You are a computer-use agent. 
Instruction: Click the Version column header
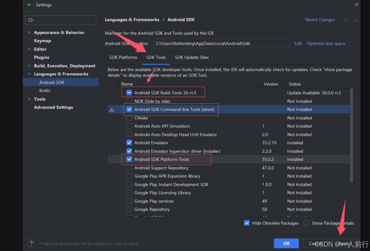pyautogui.click(x=271, y=84)
